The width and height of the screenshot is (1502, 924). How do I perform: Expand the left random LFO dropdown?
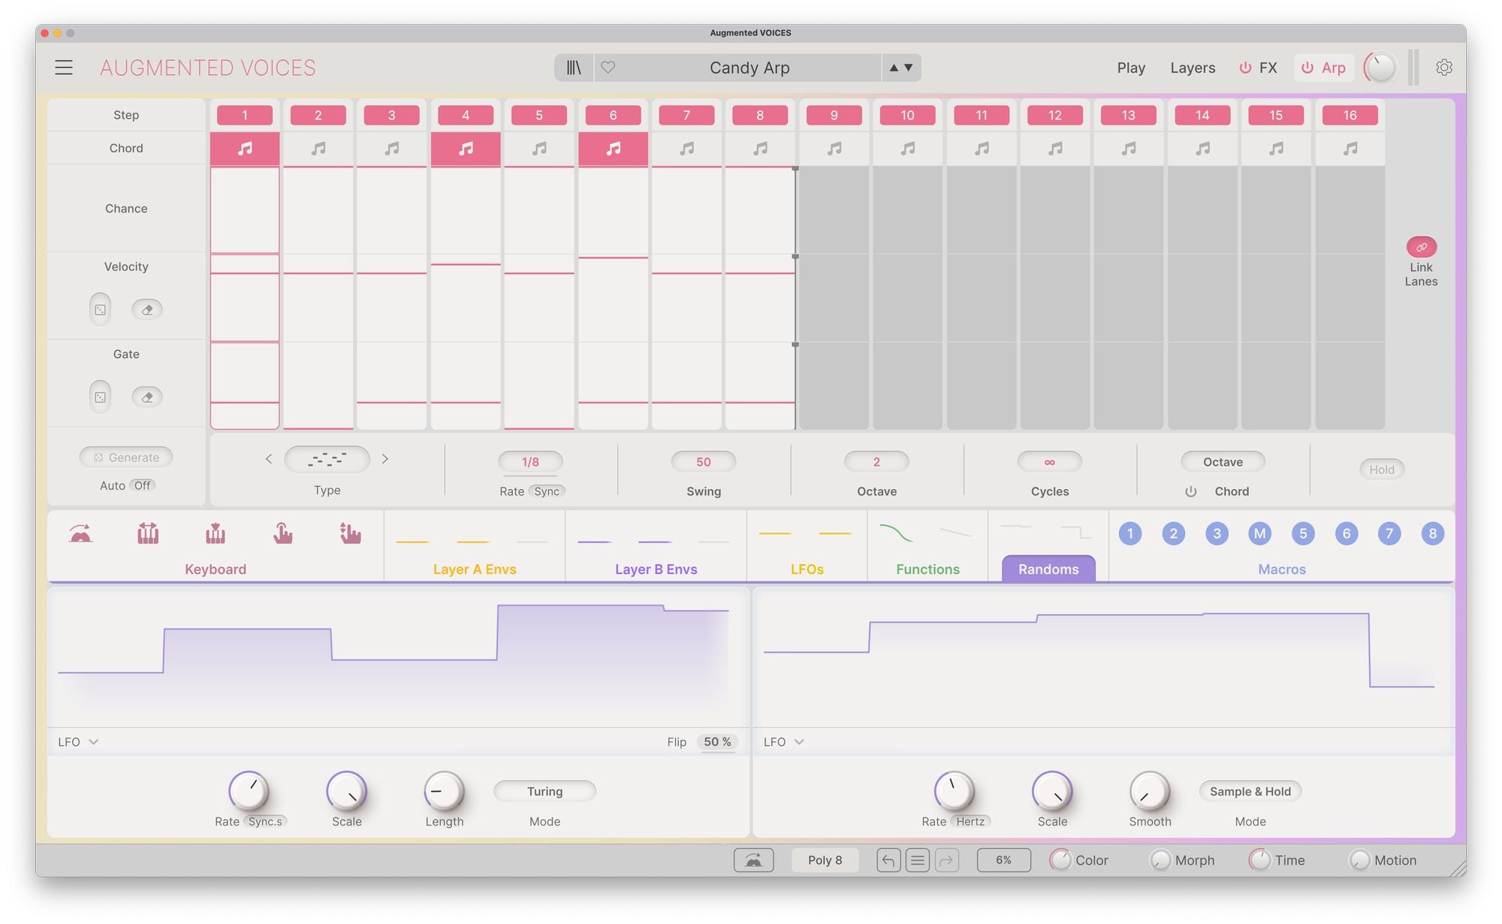coord(78,742)
